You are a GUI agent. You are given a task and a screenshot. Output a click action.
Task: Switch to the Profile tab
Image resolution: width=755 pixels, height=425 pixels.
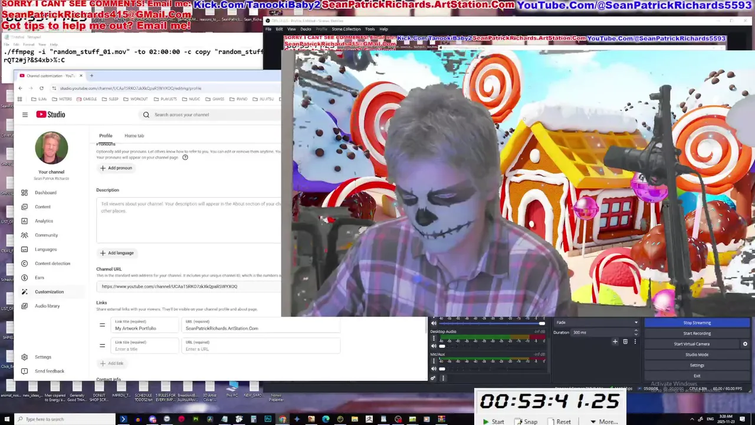click(106, 136)
